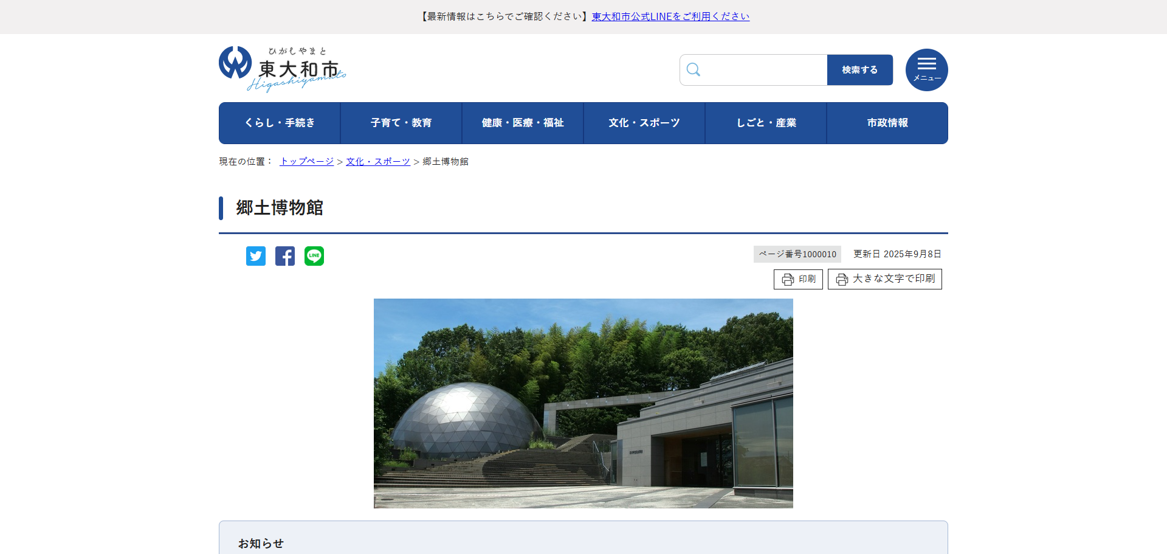Click the 更新日 2025年9月8日 text
1167x554 pixels.
pyautogui.click(x=897, y=254)
